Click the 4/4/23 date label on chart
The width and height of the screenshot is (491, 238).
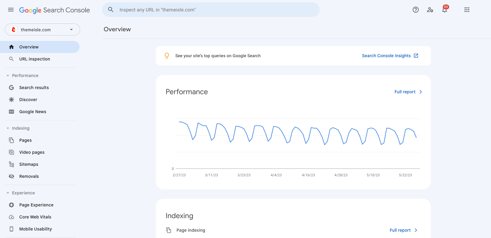coord(276,175)
